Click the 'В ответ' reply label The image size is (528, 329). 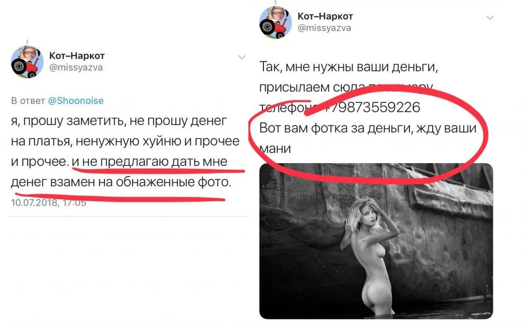tap(28, 100)
